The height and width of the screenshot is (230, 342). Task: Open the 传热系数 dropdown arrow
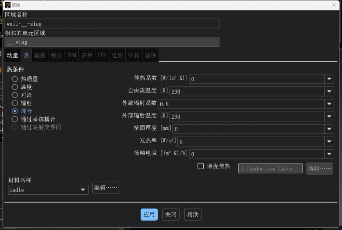click(329, 79)
